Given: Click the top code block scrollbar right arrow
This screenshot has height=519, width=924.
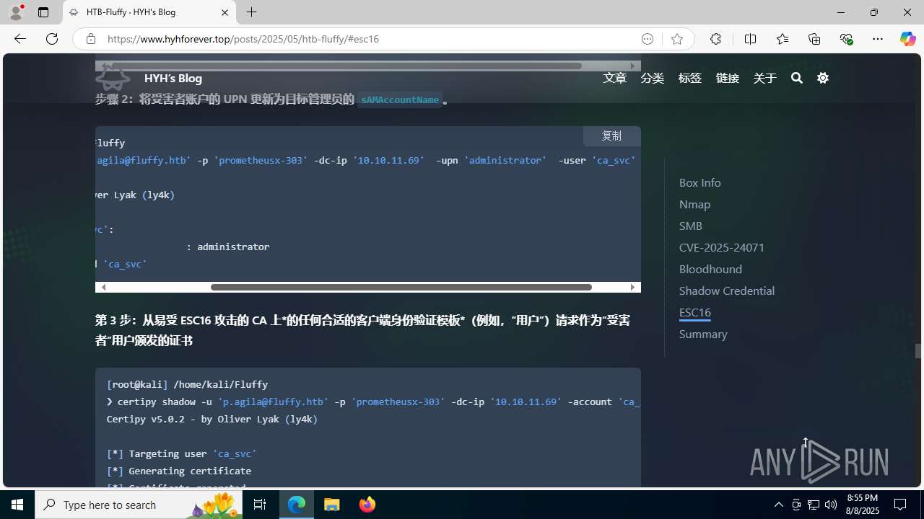Looking at the screenshot, I should tap(632, 66).
